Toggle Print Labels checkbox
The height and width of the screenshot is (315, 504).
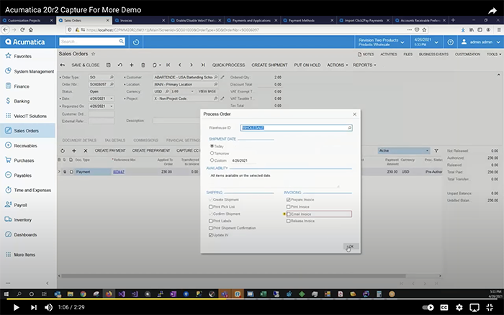coord(211,221)
